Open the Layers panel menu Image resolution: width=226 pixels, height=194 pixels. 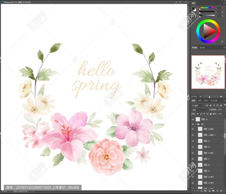(x=224, y=101)
